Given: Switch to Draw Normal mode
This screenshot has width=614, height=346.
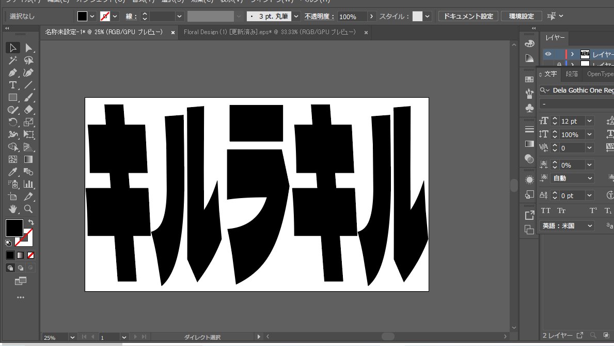Looking at the screenshot, I should 10,268.
